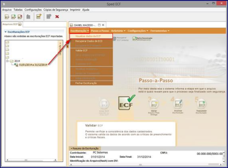The height and width of the screenshot is (168, 228).
Task: Click the Validar ECF description heading
Action: point(94,126)
